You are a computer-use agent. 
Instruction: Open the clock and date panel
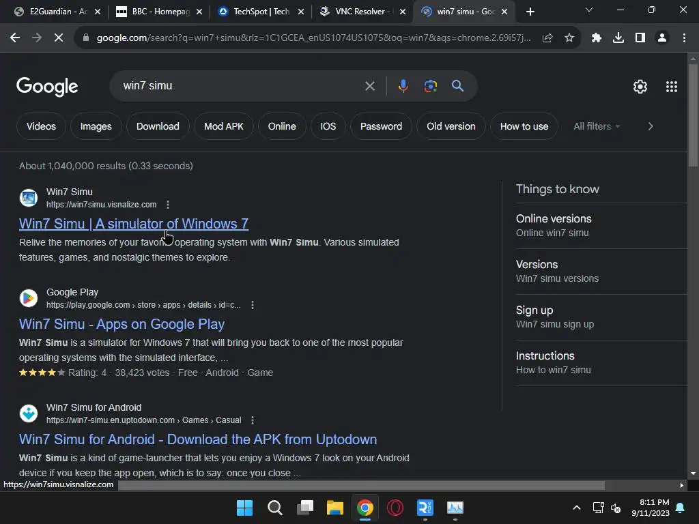pyautogui.click(x=651, y=508)
